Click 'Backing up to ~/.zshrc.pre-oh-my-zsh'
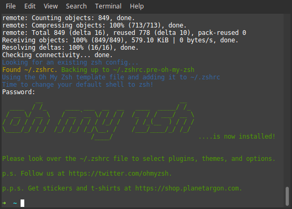 click(x=128, y=70)
